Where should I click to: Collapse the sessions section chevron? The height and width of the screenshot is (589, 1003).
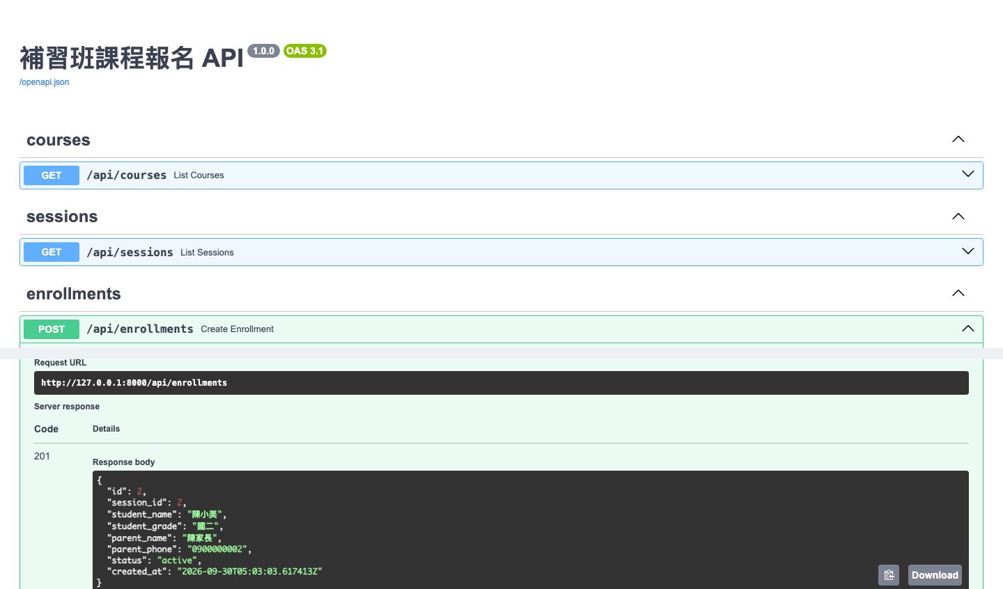pyautogui.click(x=958, y=217)
